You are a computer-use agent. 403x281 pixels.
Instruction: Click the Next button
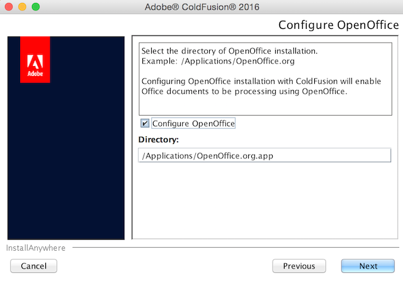click(368, 266)
